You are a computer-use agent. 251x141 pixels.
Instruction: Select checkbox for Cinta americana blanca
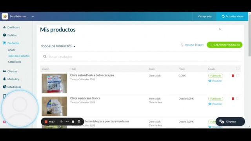point(238,98)
